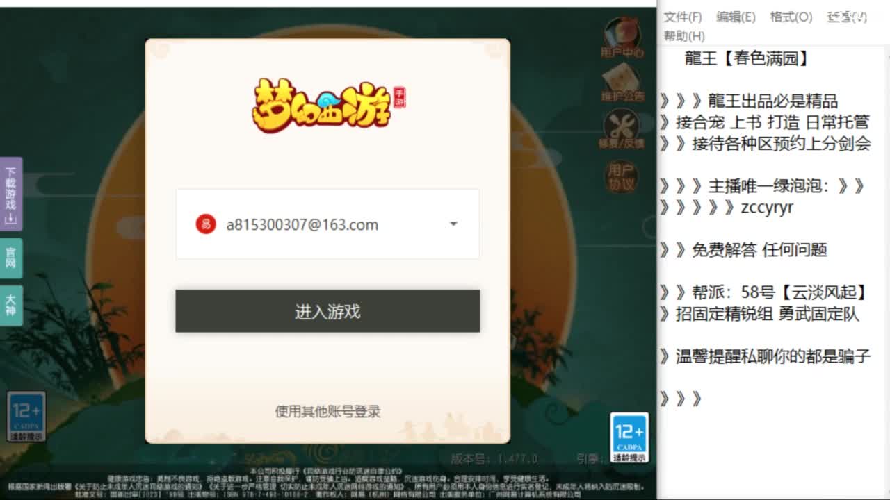The width and height of the screenshot is (890, 500).
Task: Open the Notepad menu right of 格式(O)
Action: click(846, 17)
